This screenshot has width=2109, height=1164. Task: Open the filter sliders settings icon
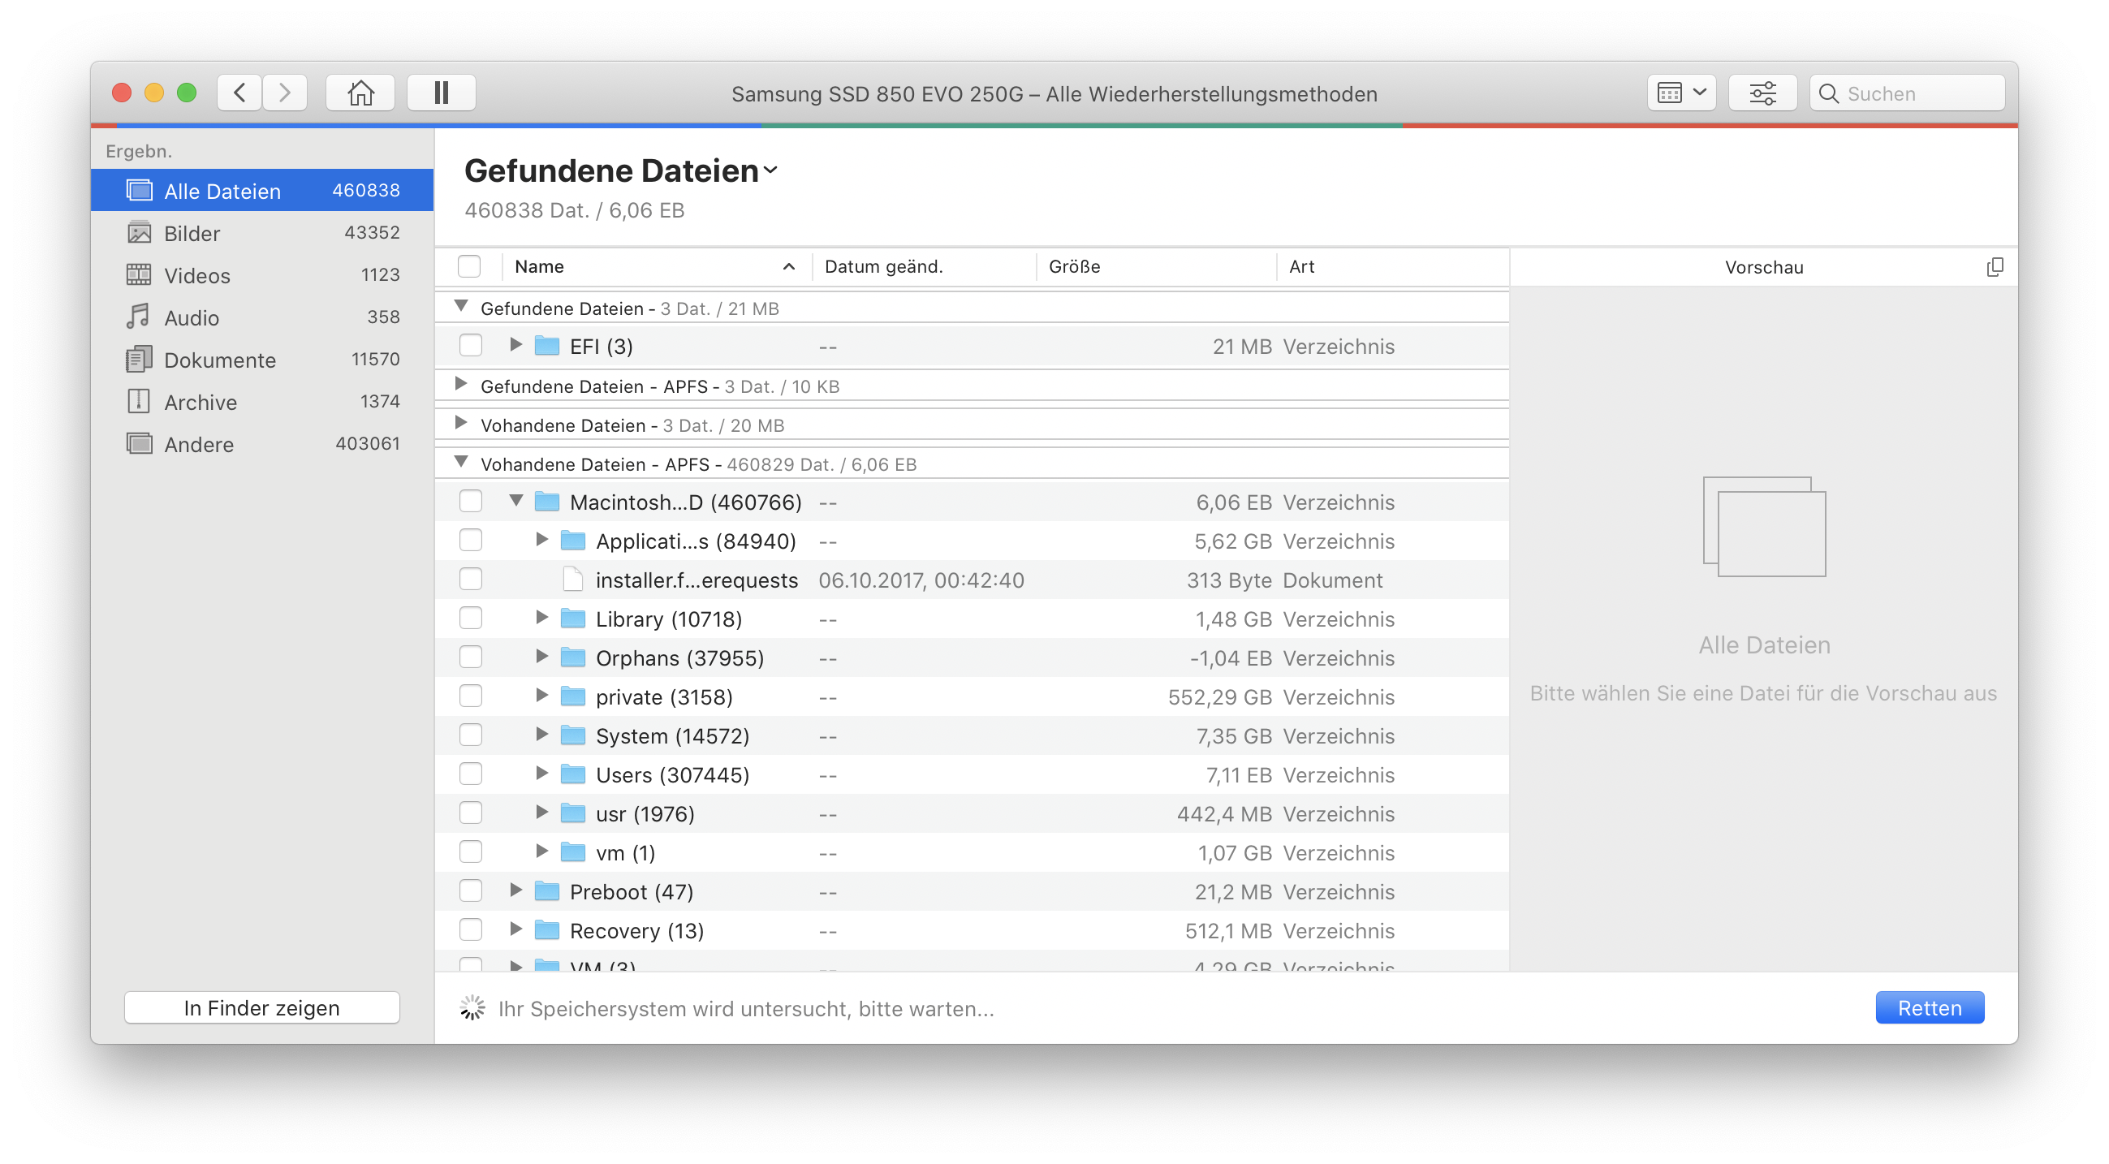coord(1762,93)
